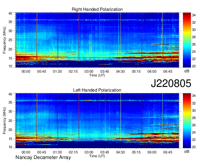The height and width of the screenshot is (161, 199).
Task: Click the 06:00 time tick of Right Handed plot
Action: (x=152, y=71)
